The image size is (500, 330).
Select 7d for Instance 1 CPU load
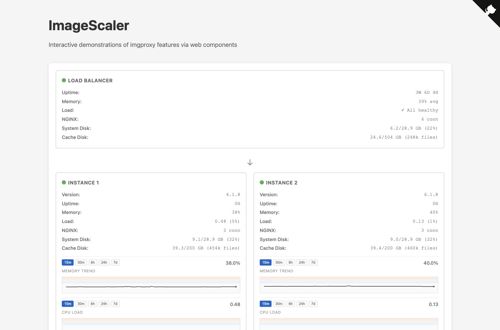pyautogui.click(x=115, y=304)
